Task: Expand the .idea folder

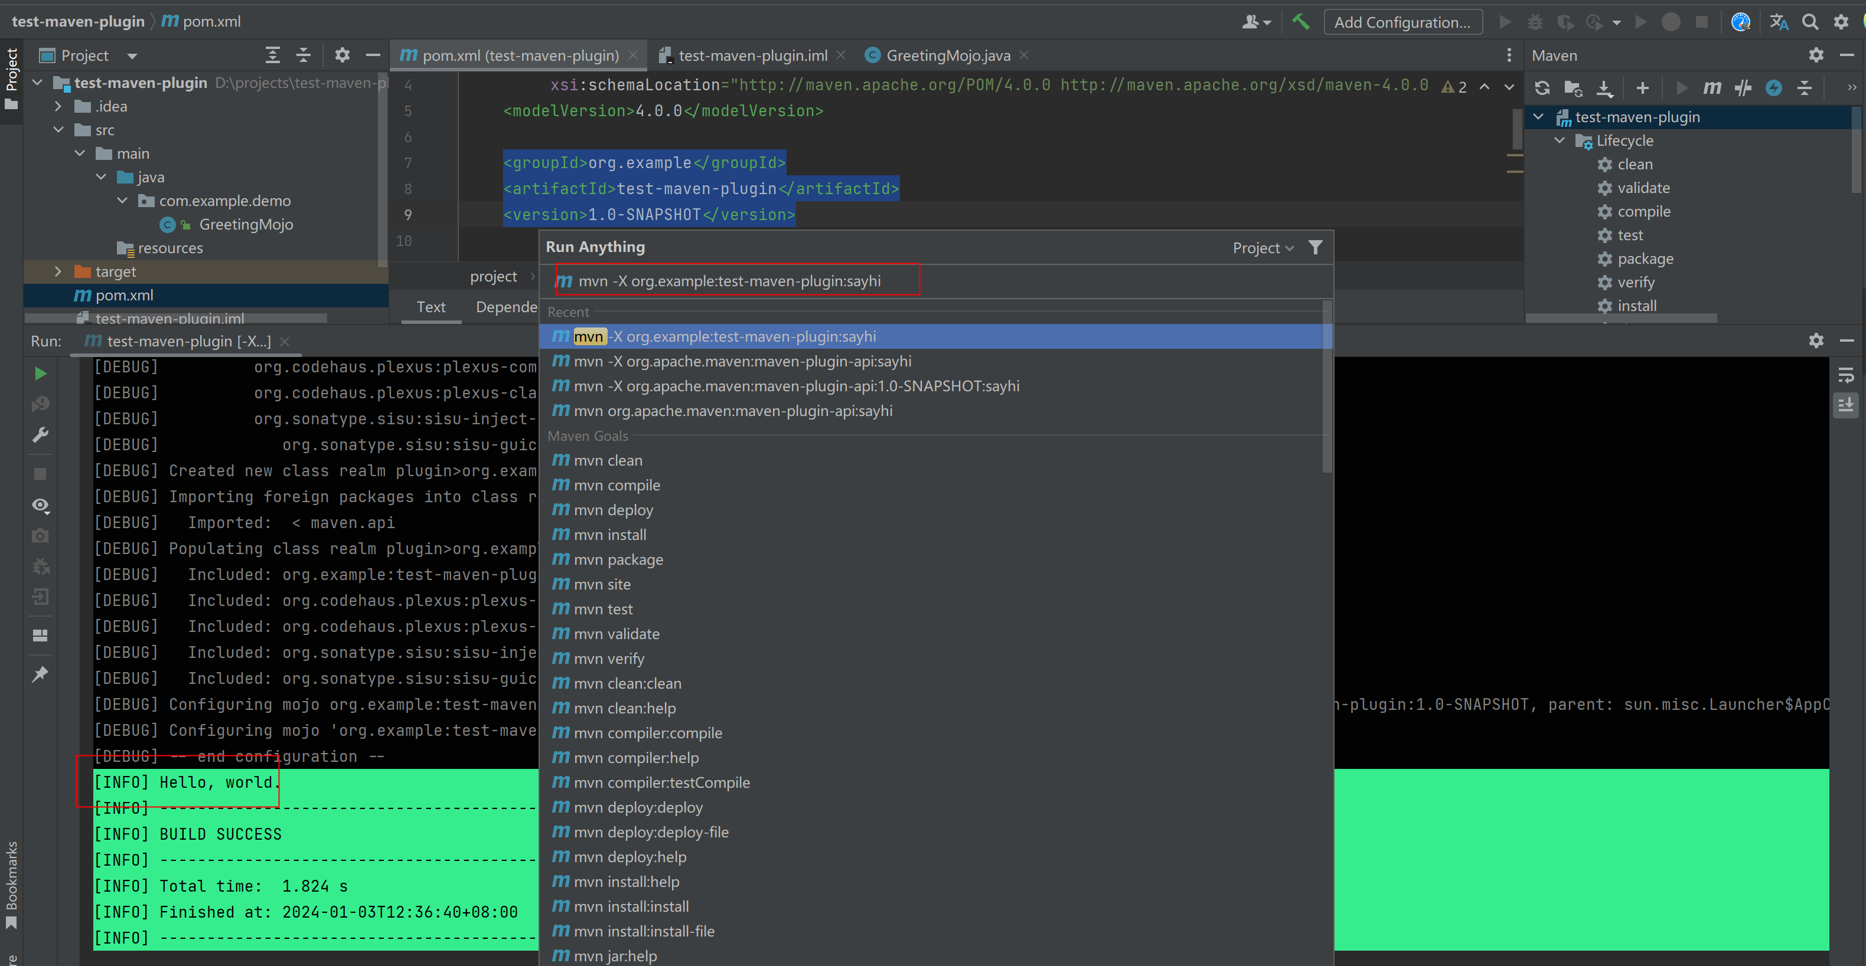Action: coord(58,106)
